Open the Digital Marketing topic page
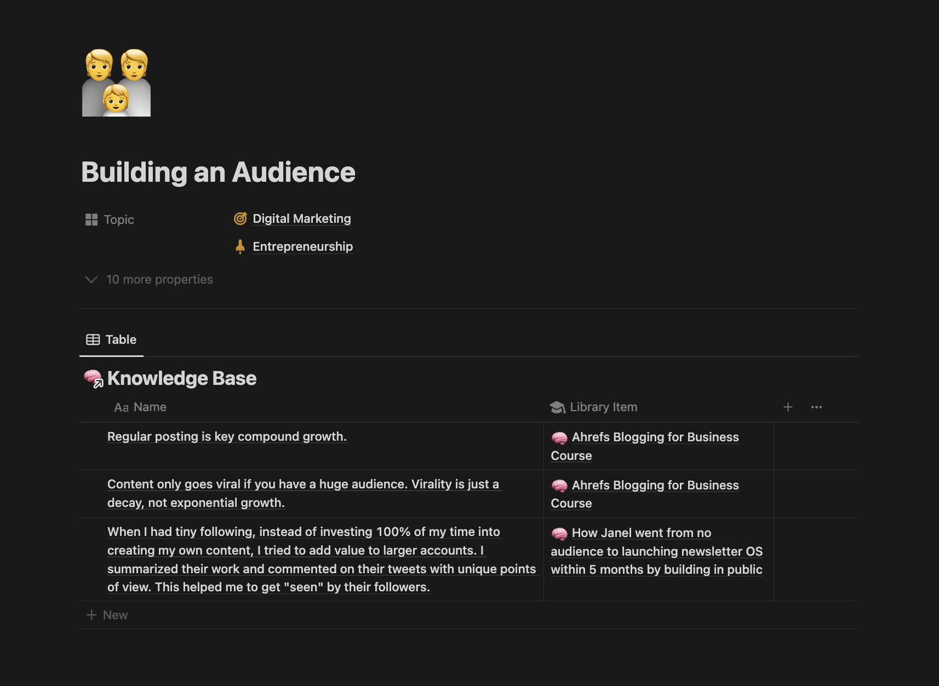This screenshot has height=686, width=939. pyautogui.click(x=301, y=218)
